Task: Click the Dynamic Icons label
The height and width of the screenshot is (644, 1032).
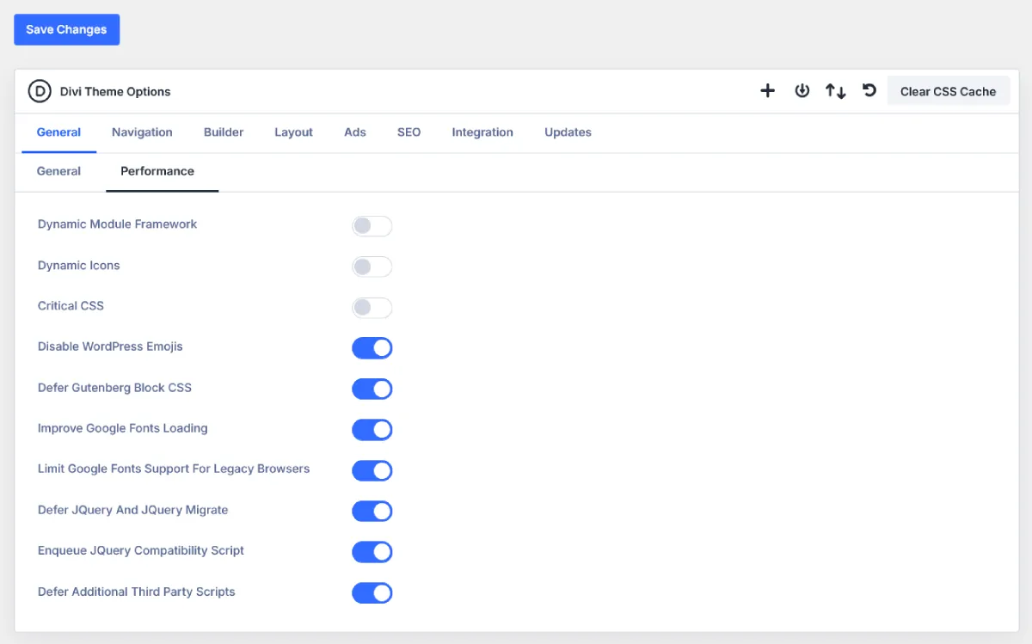Action: point(79,266)
